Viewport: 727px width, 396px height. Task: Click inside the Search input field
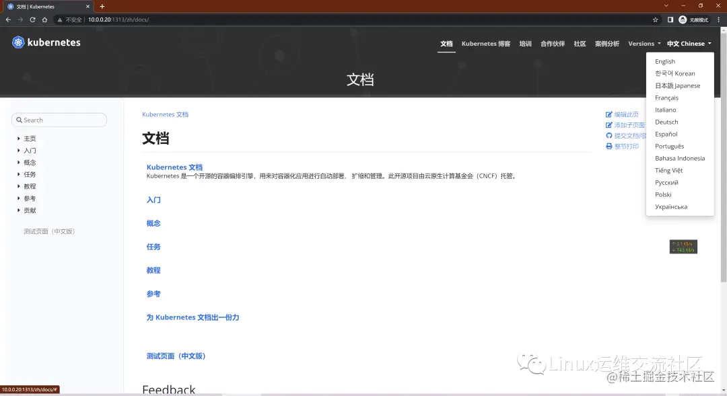pyautogui.click(x=59, y=119)
